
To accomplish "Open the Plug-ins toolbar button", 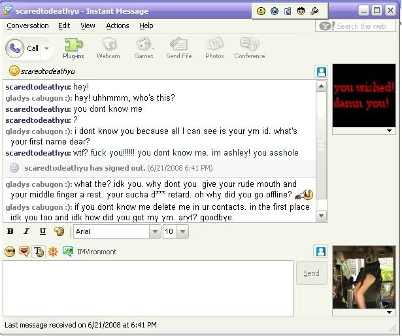I will pos(73,47).
